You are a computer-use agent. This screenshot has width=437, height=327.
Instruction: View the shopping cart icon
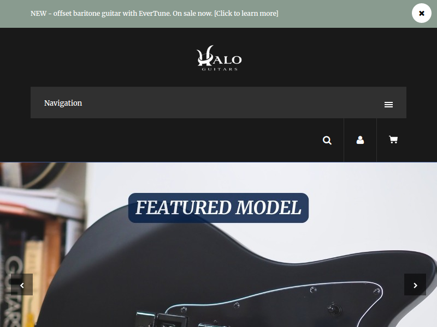(x=393, y=140)
